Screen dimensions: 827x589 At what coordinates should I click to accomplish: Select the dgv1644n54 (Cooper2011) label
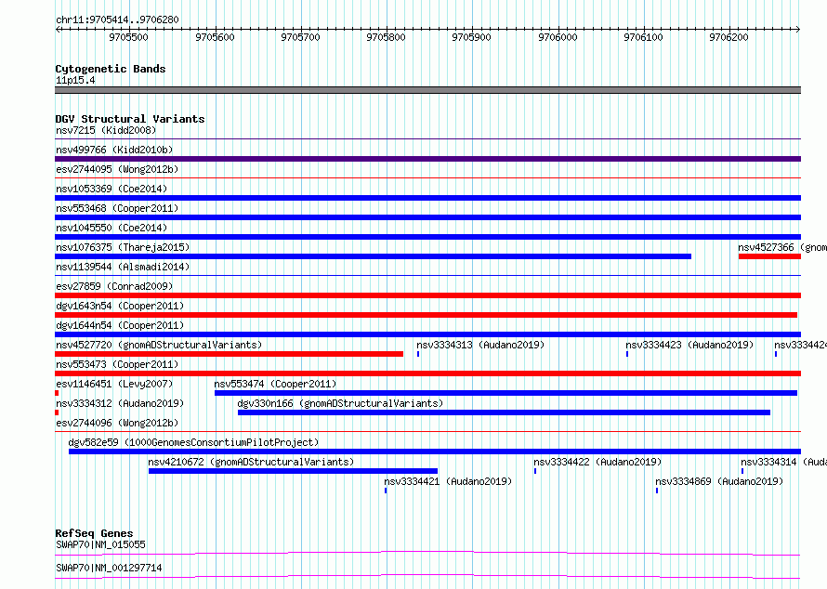tap(120, 325)
